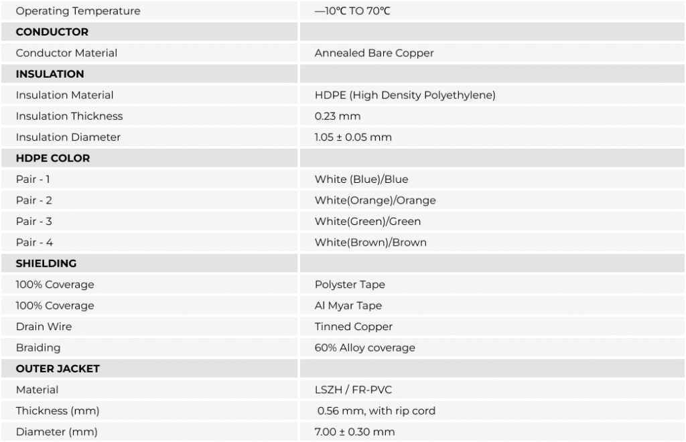Click the LSZH / FR-PVC material value
This screenshot has width=686, height=442.
coord(353,390)
